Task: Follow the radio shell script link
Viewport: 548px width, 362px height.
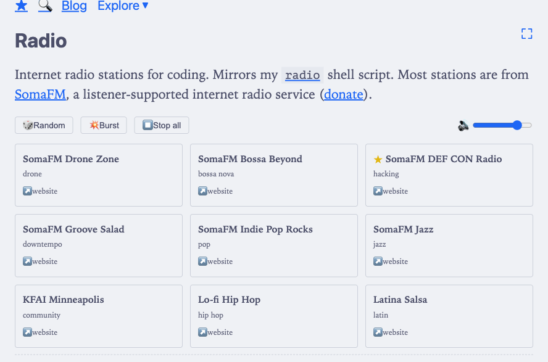Action: click(x=302, y=75)
